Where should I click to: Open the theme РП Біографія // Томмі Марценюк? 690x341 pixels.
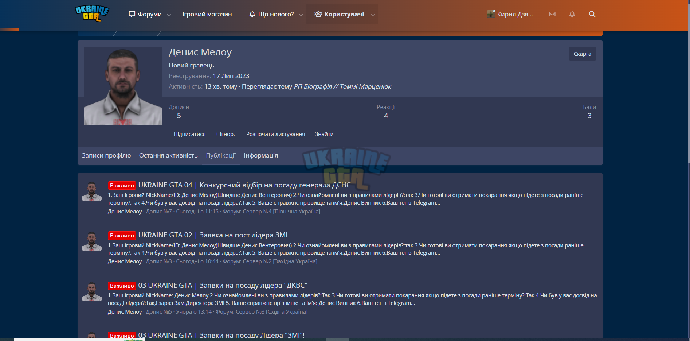(342, 86)
